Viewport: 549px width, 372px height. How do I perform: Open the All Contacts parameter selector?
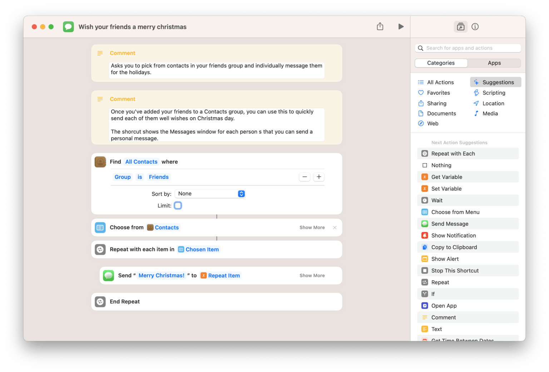141,162
